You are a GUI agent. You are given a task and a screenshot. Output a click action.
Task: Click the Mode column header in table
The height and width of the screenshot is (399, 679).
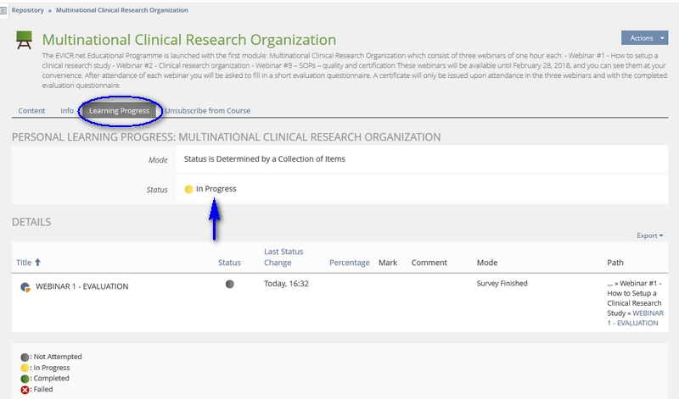coord(487,263)
